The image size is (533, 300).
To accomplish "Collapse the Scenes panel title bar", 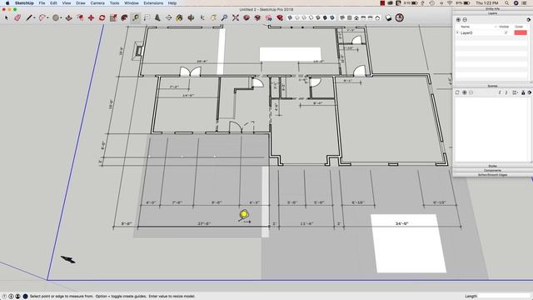I will pos(492,86).
